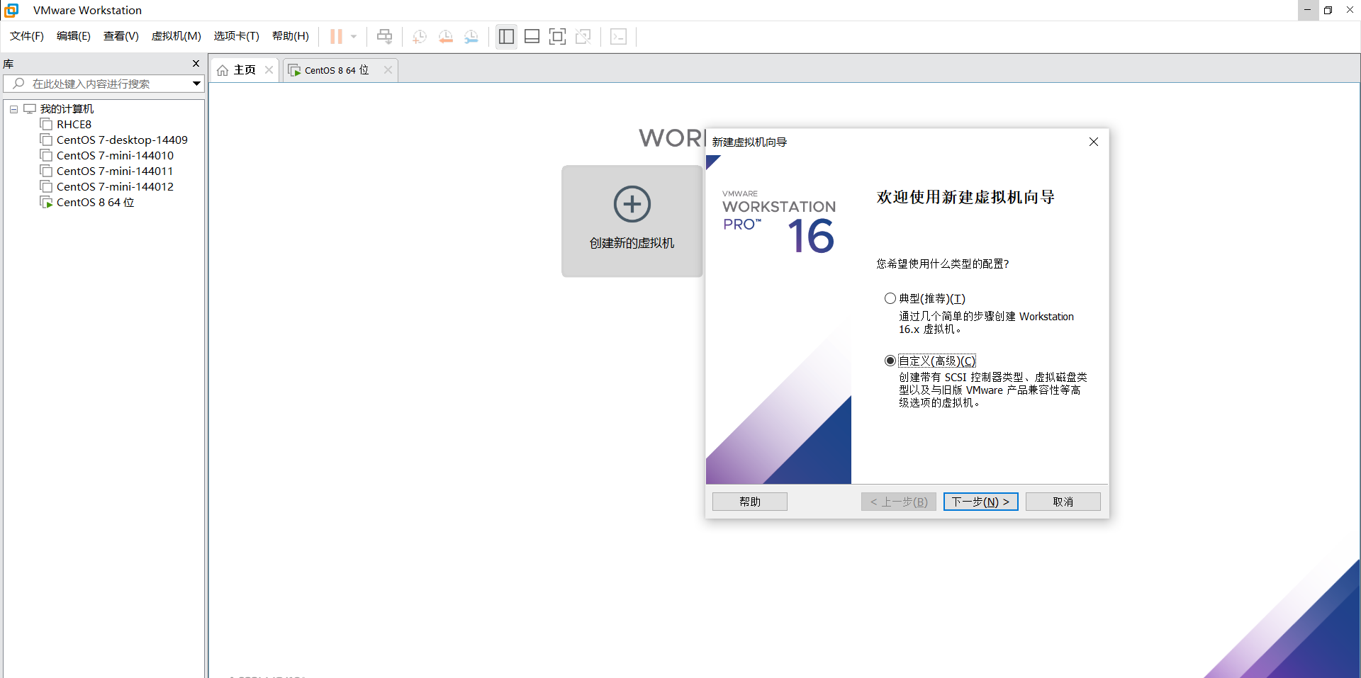Click the RHCE8 VM icon in tree

click(x=46, y=125)
